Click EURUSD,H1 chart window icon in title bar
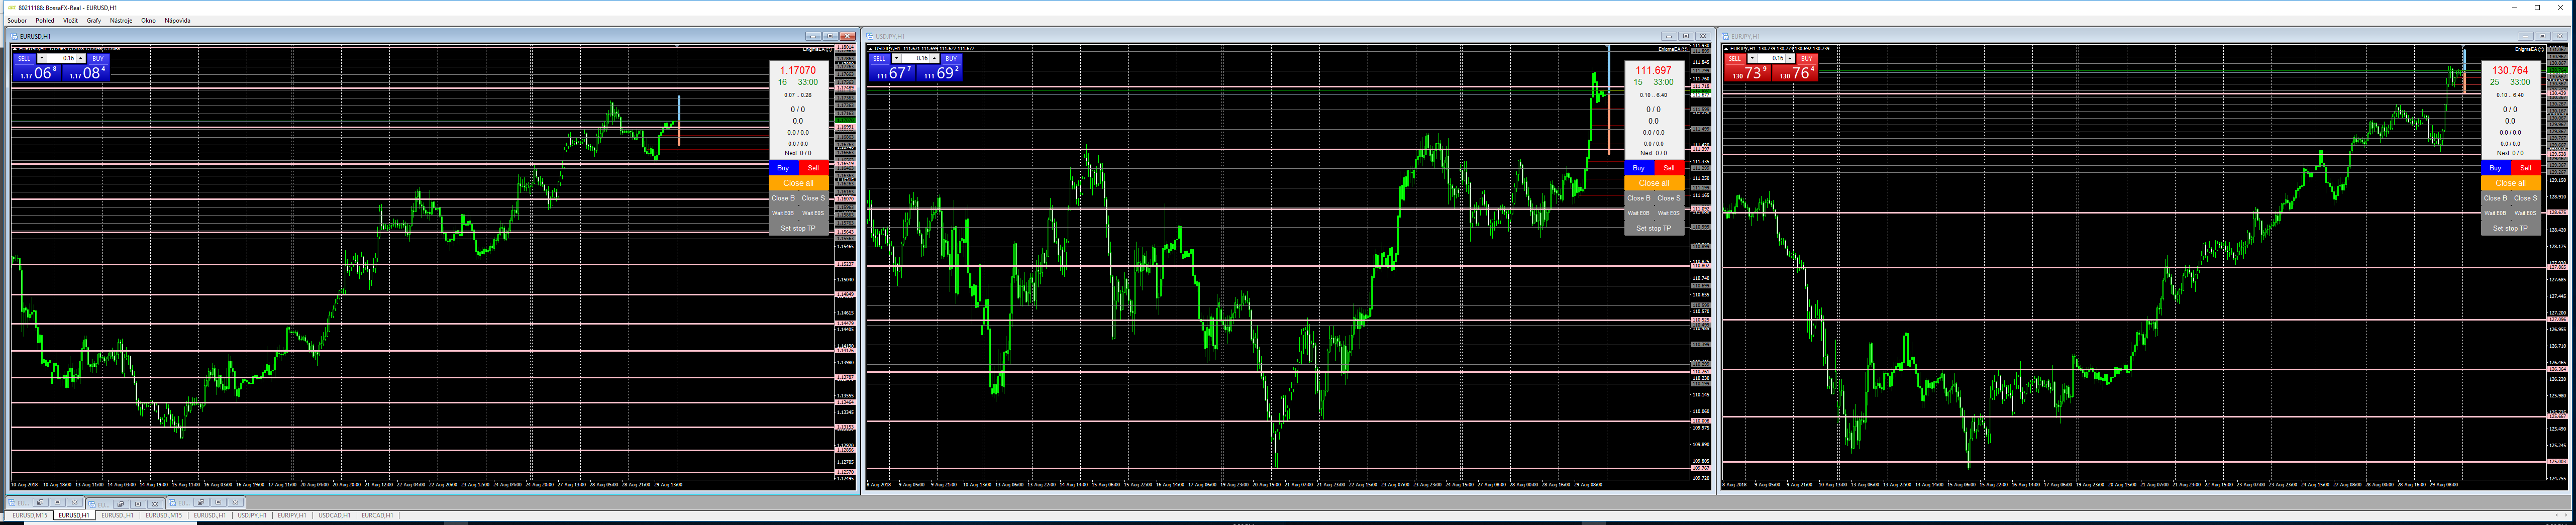2576x525 pixels. coord(14,36)
